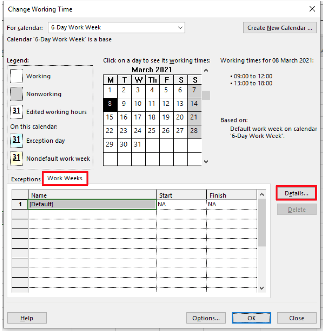Viewport: 323px width, 331px height.
Task: Confirm changes with OK
Action: tap(251, 318)
